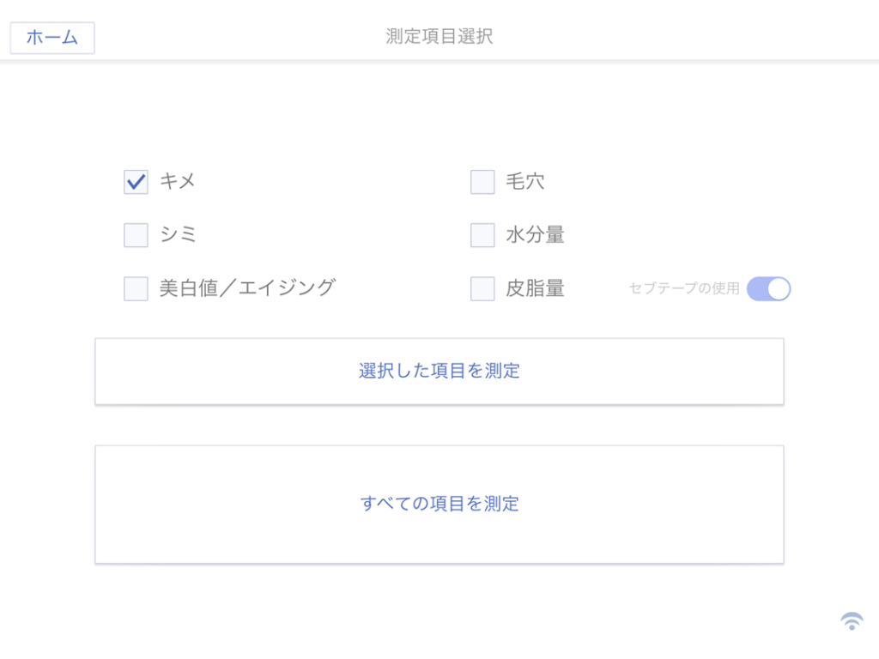Screen dimensions: 879x659
Task: Enable the シミ checkbox
Action: click(x=136, y=235)
